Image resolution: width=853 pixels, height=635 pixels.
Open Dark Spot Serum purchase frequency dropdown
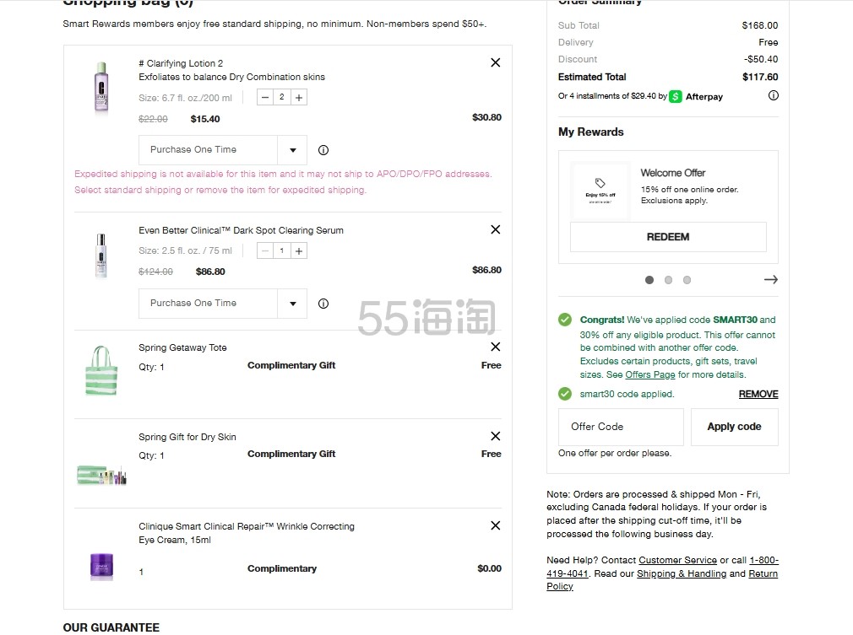click(x=222, y=303)
